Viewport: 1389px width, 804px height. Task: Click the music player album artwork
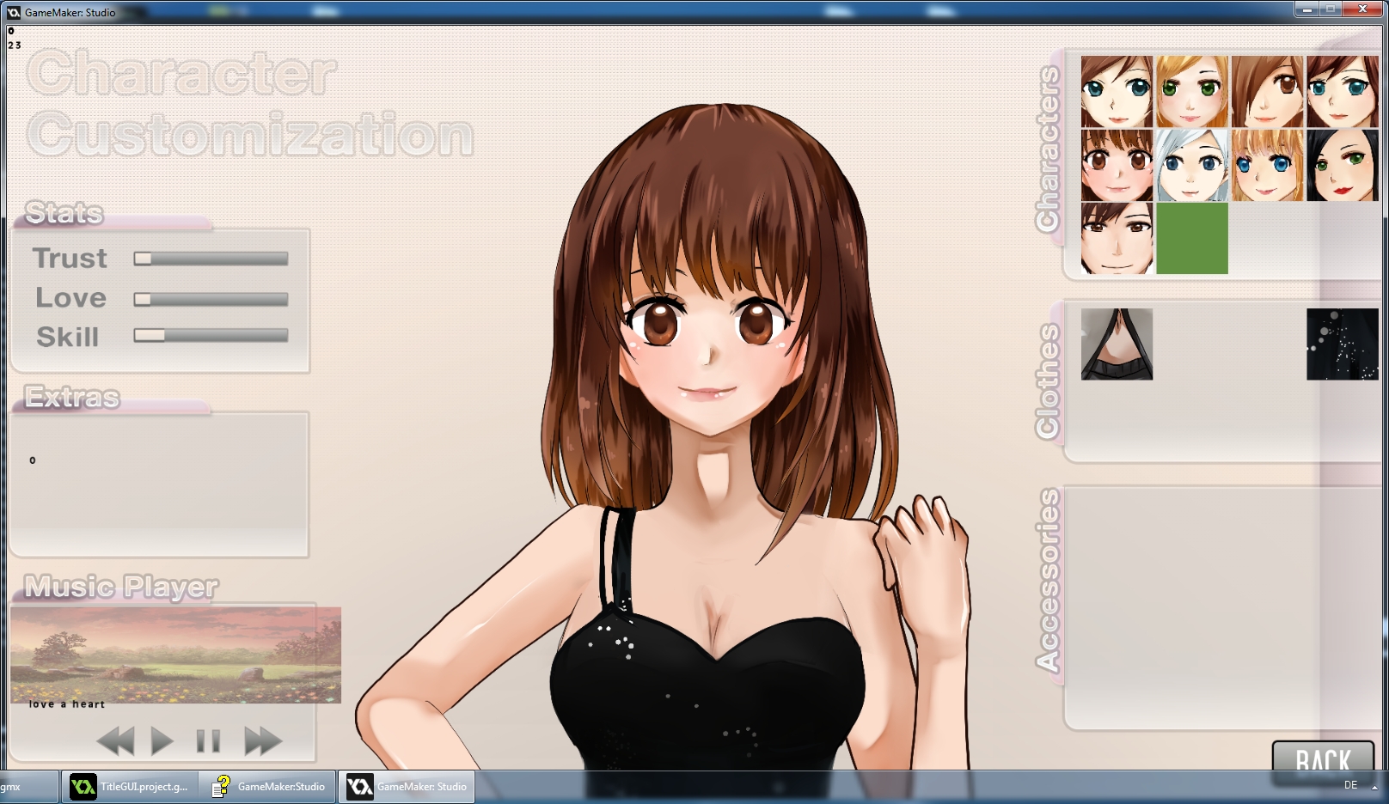pyautogui.click(x=175, y=655)
